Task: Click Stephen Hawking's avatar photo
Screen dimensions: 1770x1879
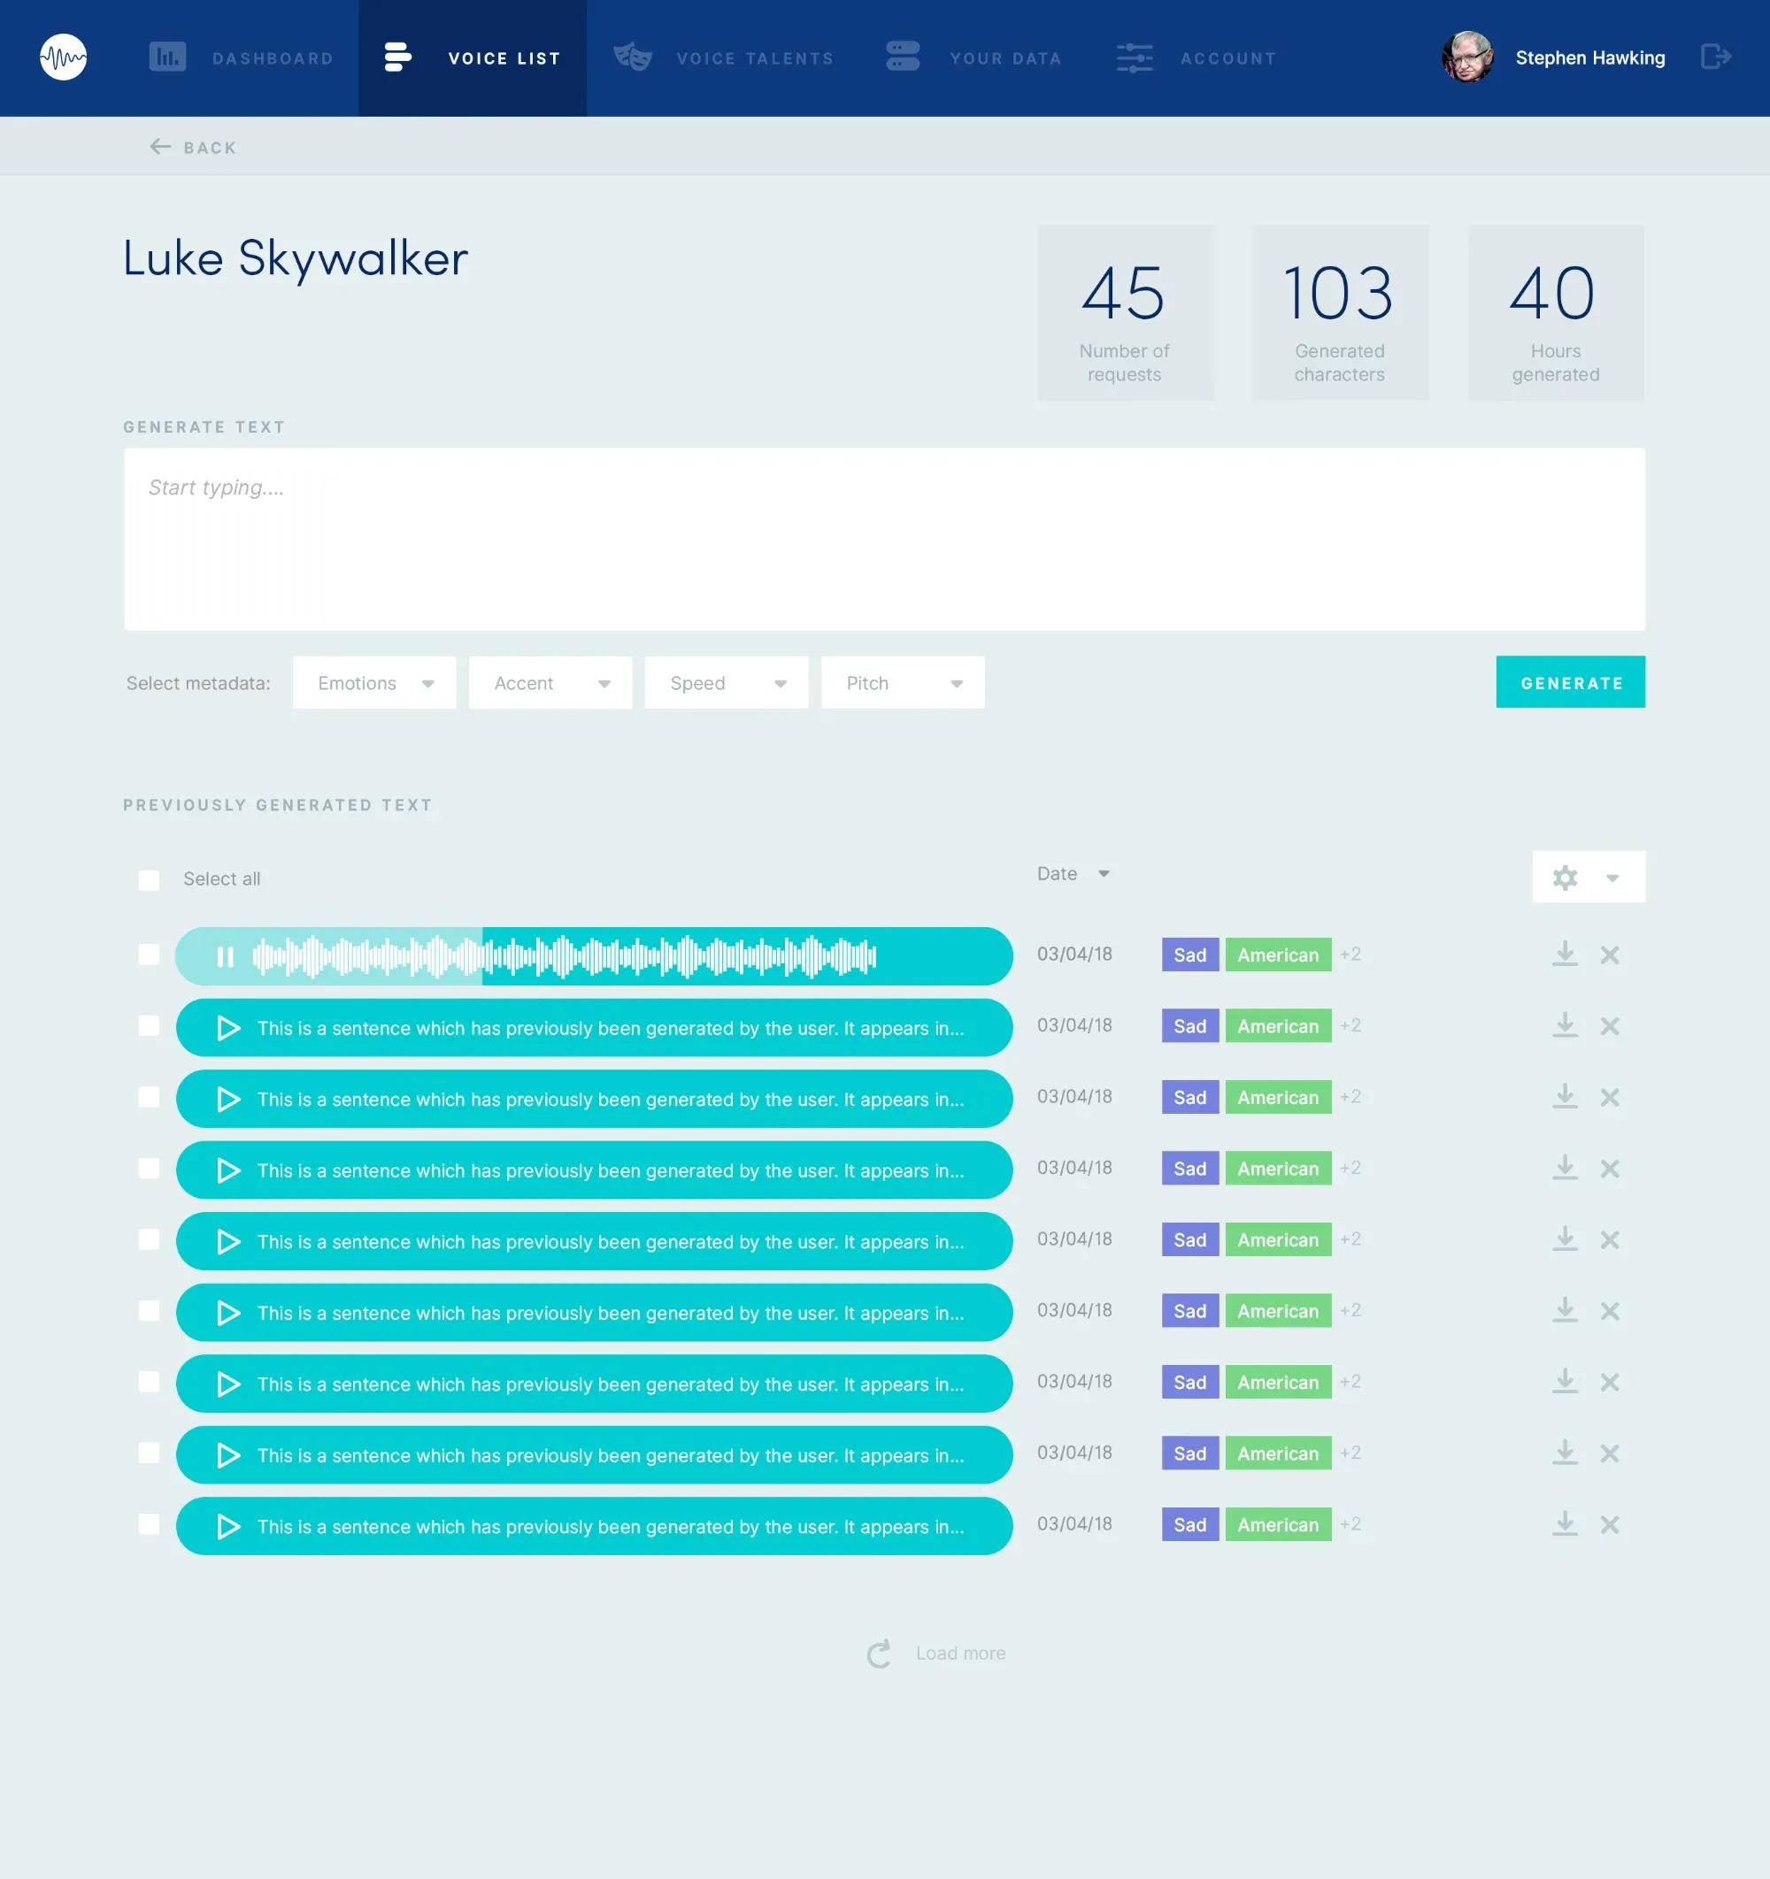Action: click(1467, 58)
